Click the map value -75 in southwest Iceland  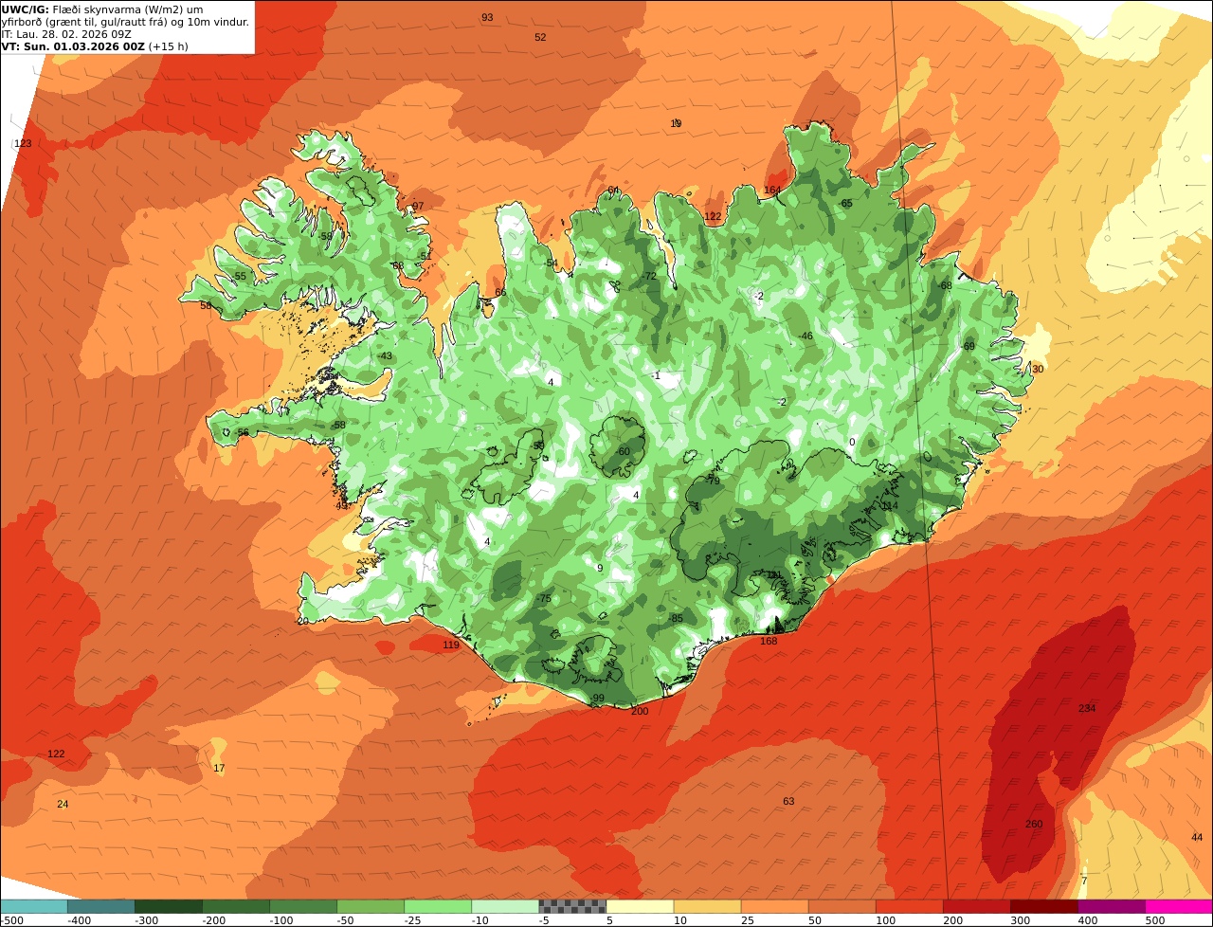coord(543,598)
